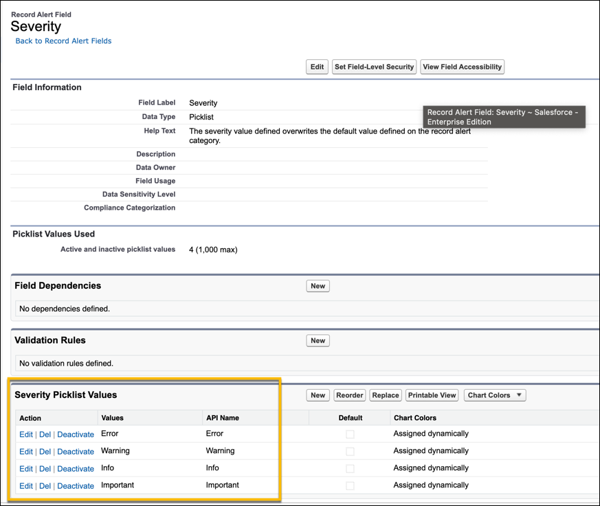Create new field dependency
The image size is (600, 506).
318,286
